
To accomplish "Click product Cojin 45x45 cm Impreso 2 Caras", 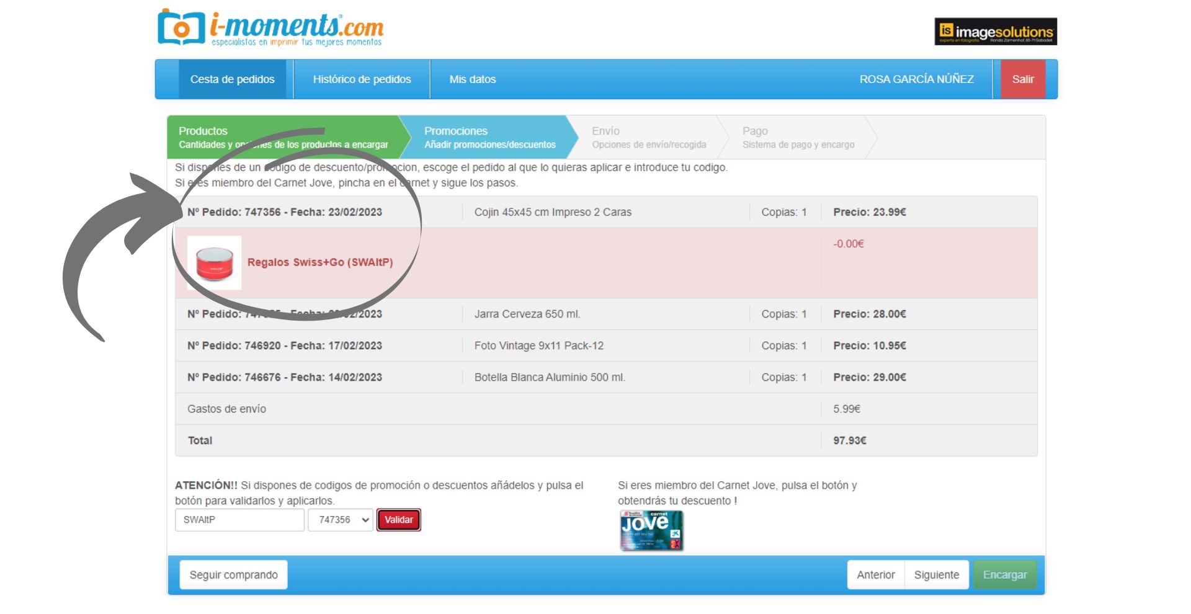I will click(x=553, y=212).
